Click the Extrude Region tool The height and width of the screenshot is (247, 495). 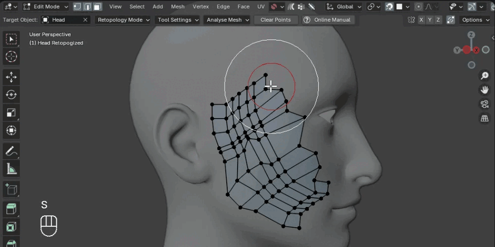(x=11, y=209)
